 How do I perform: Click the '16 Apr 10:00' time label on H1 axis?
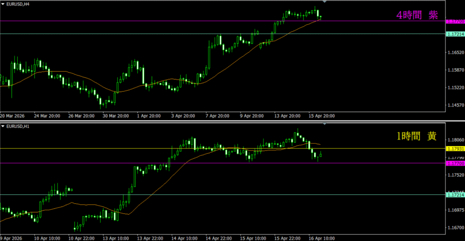pyautogui.click(x=322, y=238)
